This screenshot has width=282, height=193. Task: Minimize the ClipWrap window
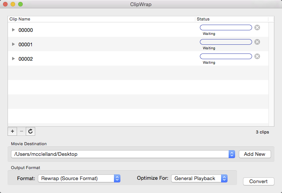pos(13,4)
